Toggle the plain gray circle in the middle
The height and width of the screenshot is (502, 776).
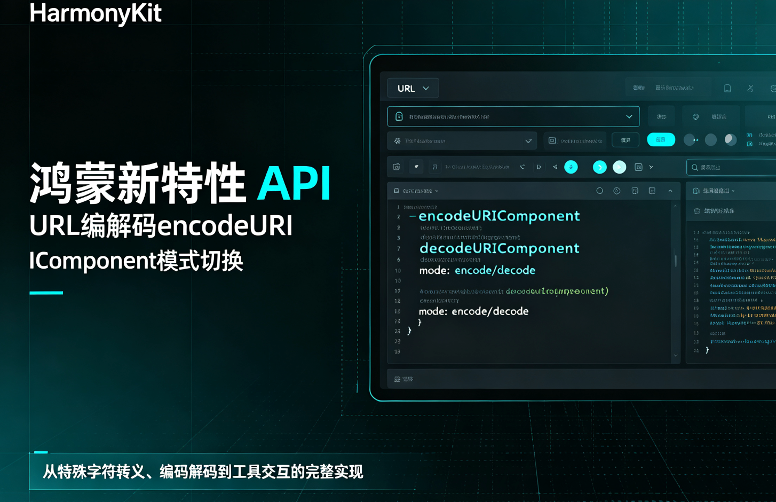711,140
